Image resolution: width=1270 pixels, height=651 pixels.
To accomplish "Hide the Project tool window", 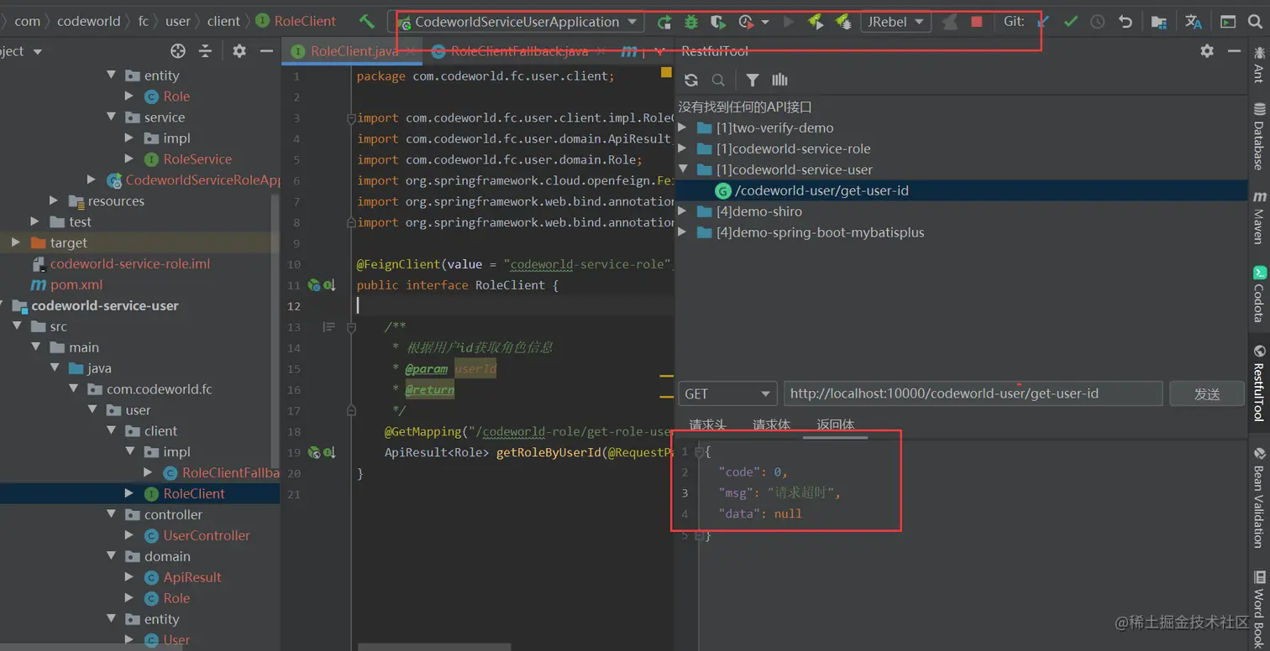I will coord(266,51).
